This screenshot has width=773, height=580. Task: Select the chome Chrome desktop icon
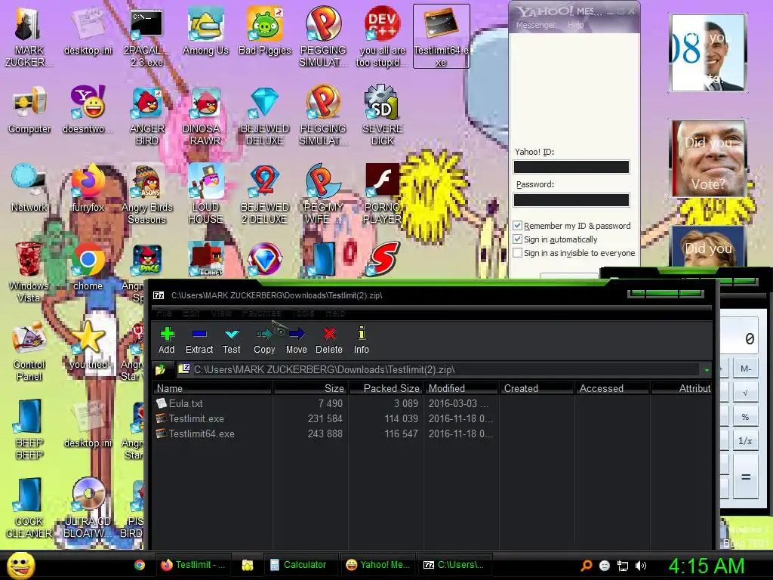88,267
